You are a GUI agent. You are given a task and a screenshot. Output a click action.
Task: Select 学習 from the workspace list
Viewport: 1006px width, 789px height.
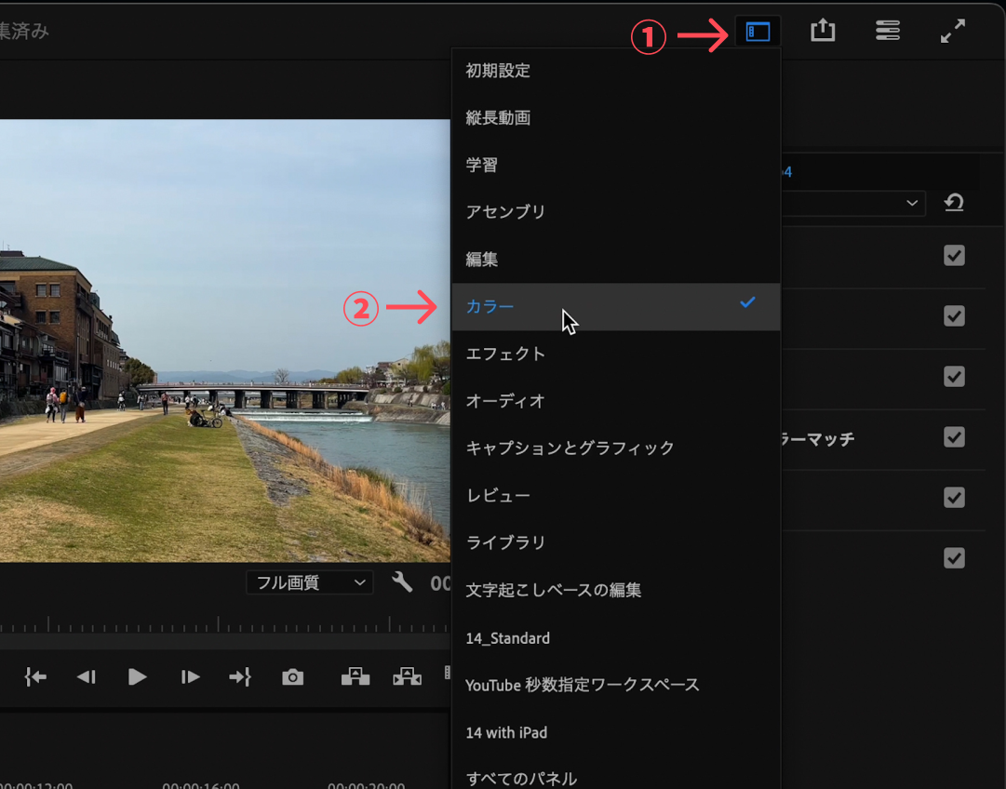[616, 165]
